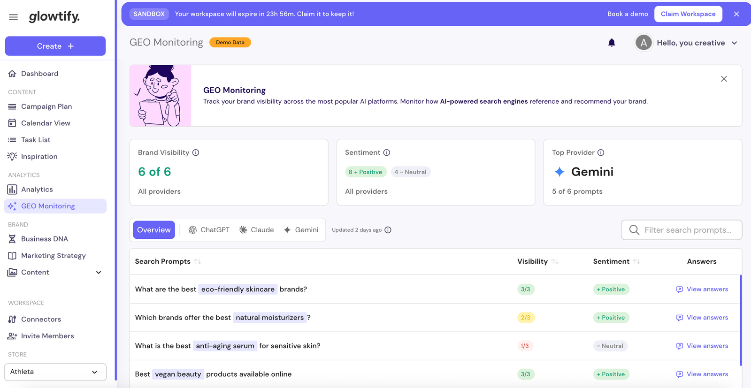Open the hamburger menu icon
Image resolution: width=751 pixels, height=388 pixels.
[x=13, y=17]
